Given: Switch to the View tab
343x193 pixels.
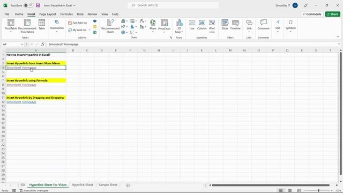Looking at the screenshot, I should [105, 14].
